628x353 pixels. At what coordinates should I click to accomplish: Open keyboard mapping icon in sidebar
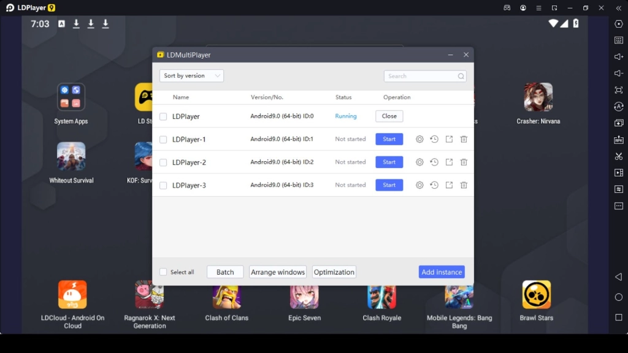coord(619,40)
